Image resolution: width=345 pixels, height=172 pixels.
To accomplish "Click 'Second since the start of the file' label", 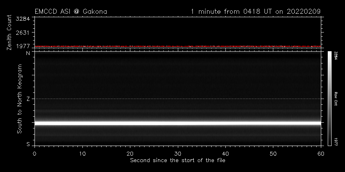I will [177, 161].
